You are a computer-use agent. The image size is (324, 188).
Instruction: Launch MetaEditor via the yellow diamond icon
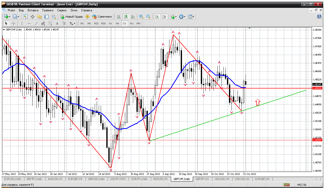[87, 17]
